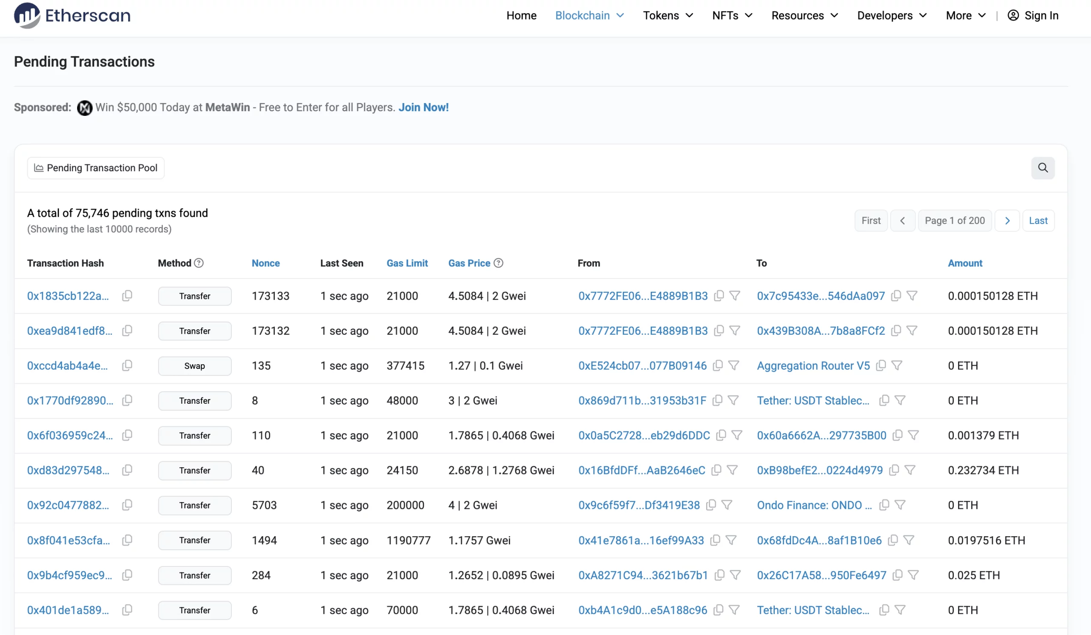Image resolution: width=1091 pixels, height=635 pixels.
Task: Click the Gas Price help icon
Action: pyautogui.click(x=498, y=263)
